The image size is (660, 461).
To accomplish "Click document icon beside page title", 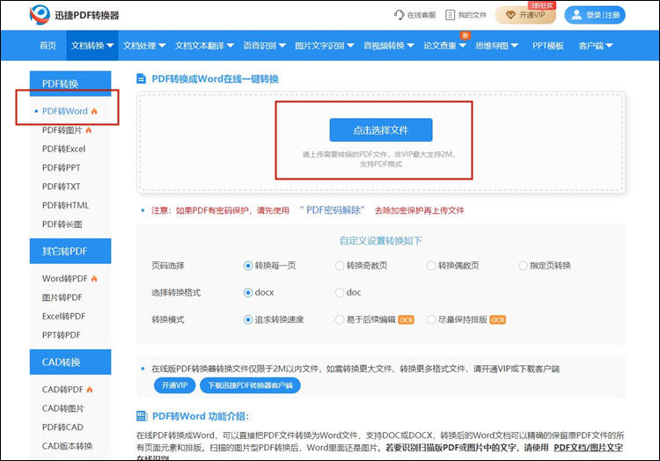I will pos(142,78).
